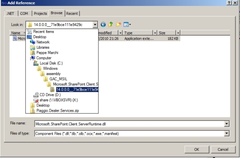Click the dll file icon in the file list
Viewport: 240px width, 158px height.
coord(15,38)
